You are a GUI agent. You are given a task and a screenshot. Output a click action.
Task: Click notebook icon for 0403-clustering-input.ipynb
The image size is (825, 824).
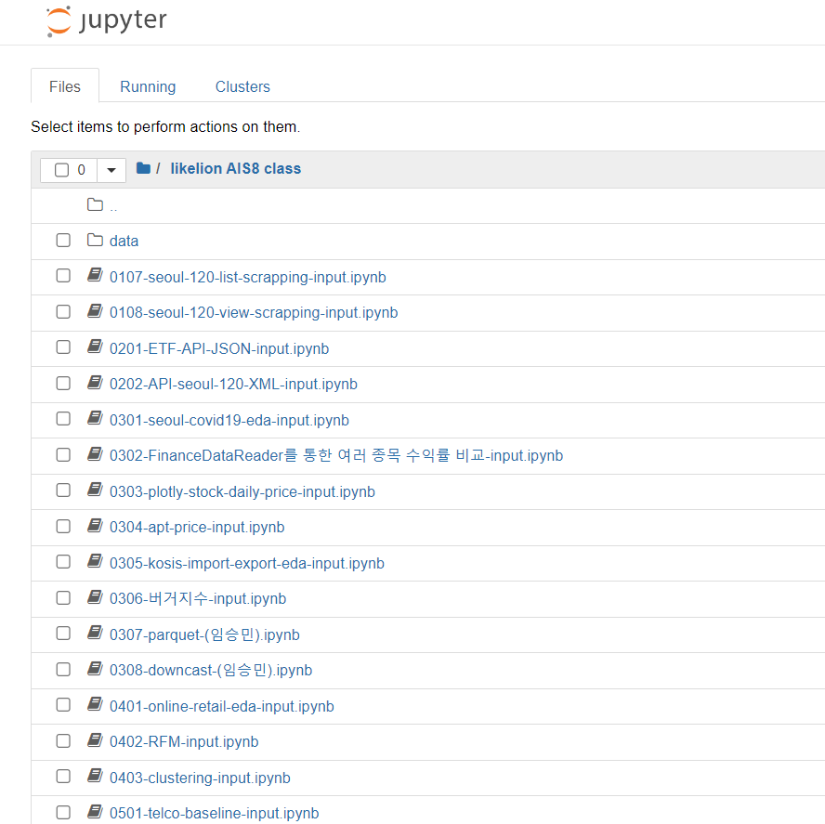(95, 776)
